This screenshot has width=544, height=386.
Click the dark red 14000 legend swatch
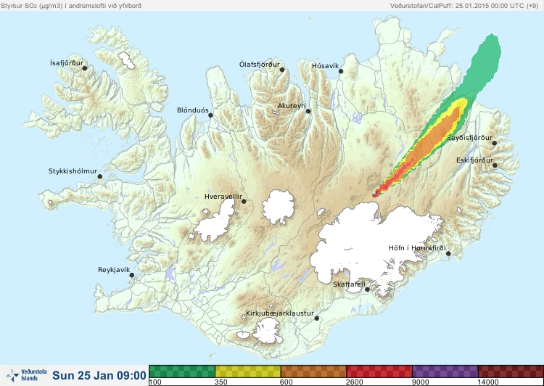(511, 371)
